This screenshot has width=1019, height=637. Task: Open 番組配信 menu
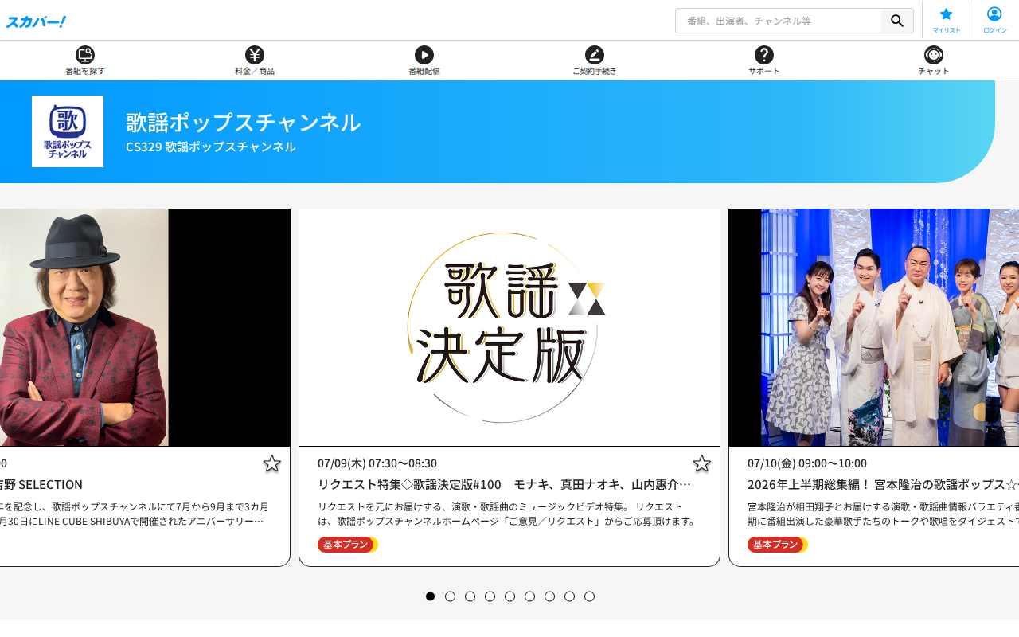pyautogui.click(x=424, y=61)
